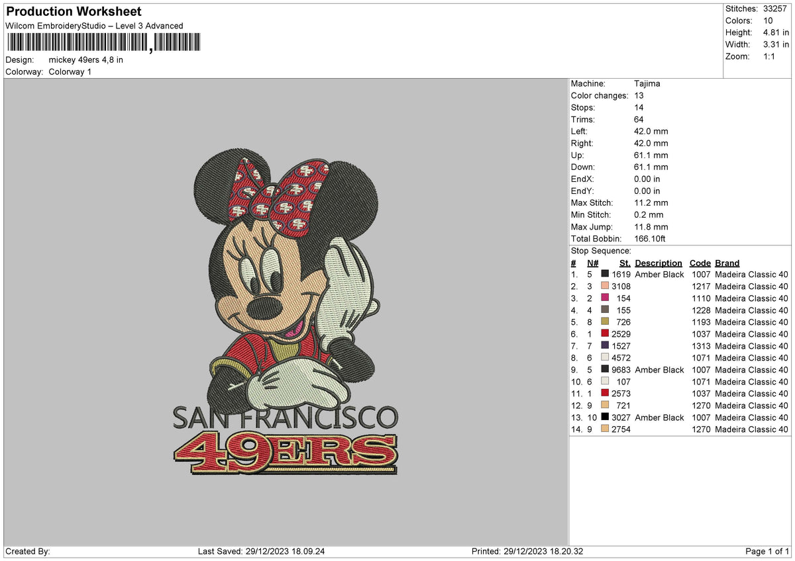Click the peach swatch for stop 2
Viewport: 795px width, 561px height.
pyautogui.click(x=605, y=286)
